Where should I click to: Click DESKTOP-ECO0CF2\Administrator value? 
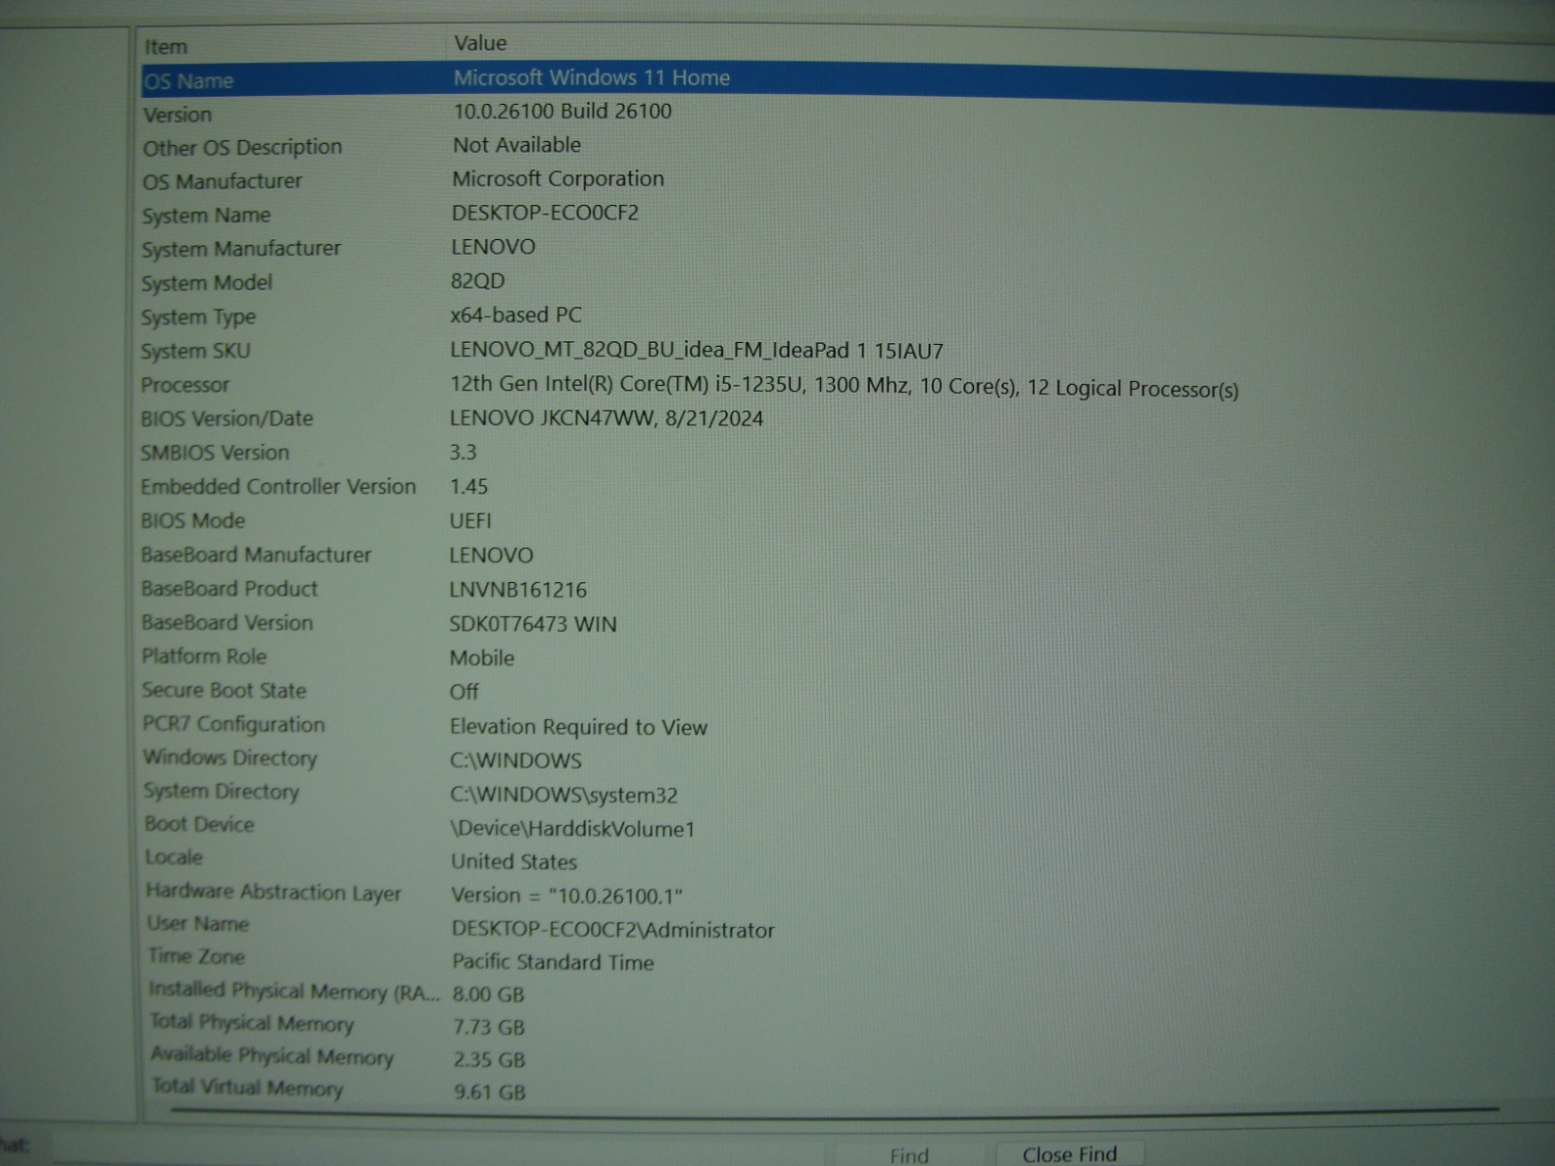[x=613, y=930]
